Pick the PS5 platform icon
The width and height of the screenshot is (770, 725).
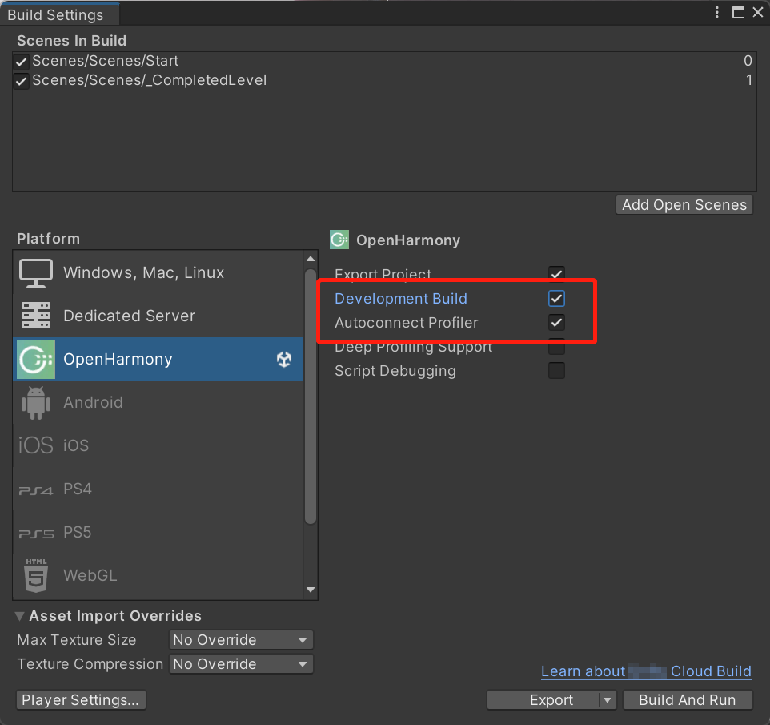36,533
